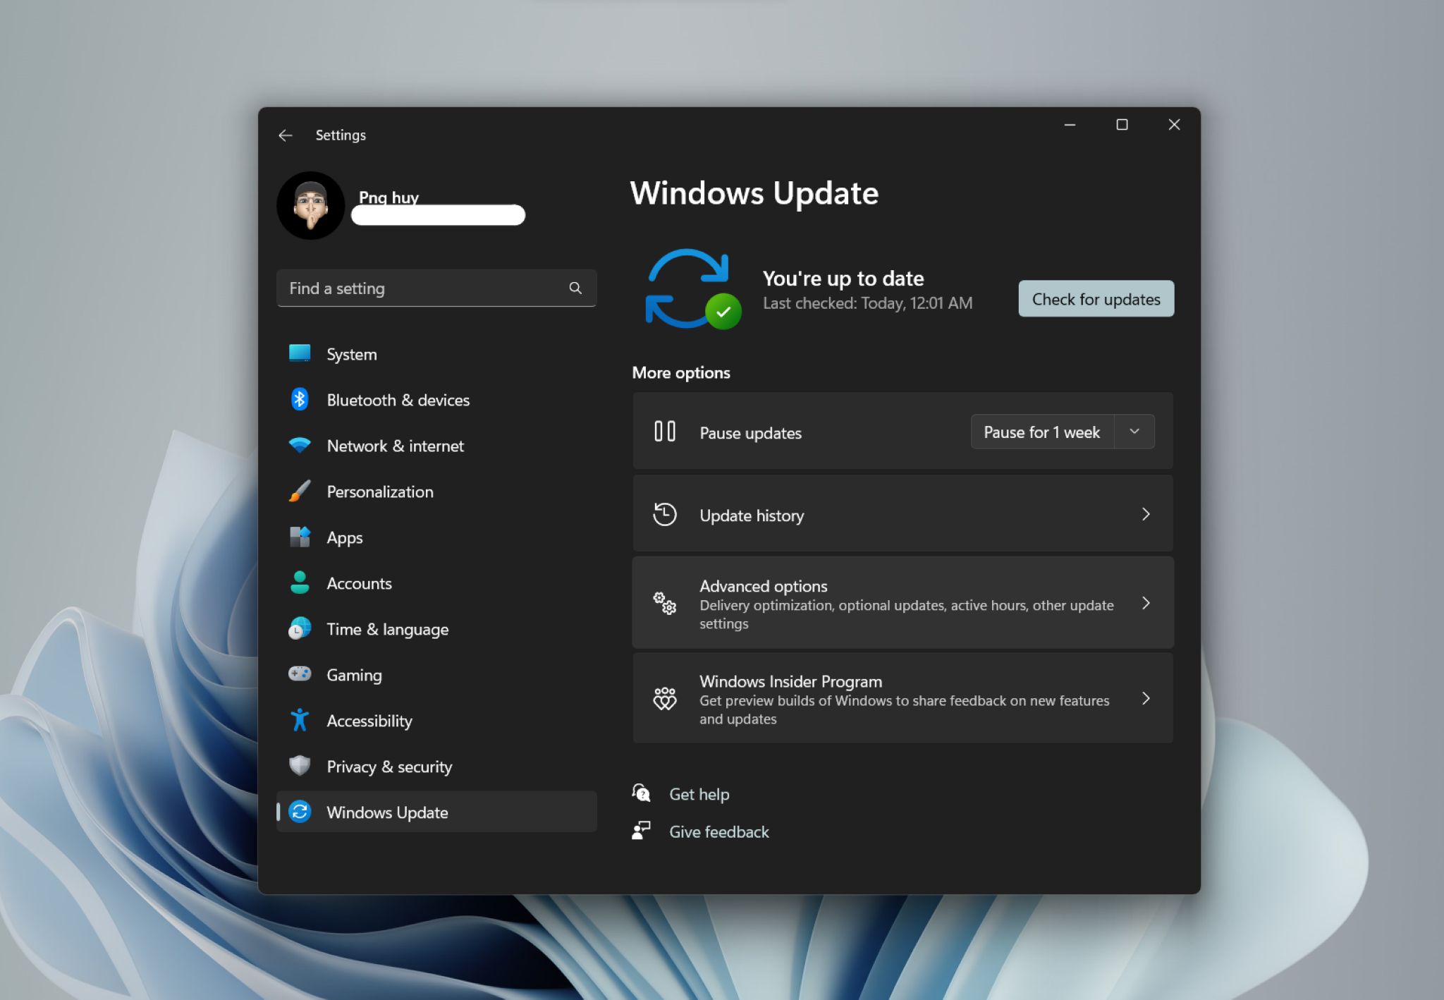Click the Network Wi-Fi icon
Image resolution: width=1444 pixels, height=1000 pixels.
click(300, 445)
